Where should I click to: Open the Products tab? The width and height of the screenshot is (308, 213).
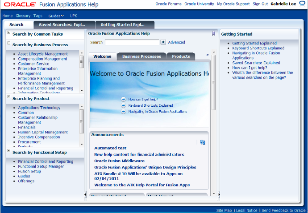(x=181, y=56)
